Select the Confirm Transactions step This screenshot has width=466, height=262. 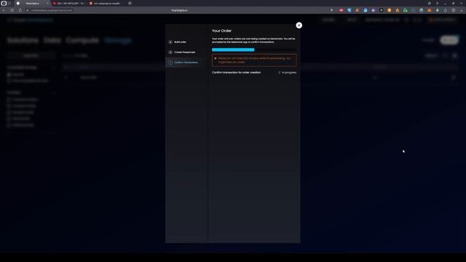point(186,63)
